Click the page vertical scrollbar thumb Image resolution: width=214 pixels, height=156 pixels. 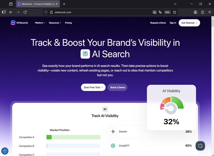[213, 23]
